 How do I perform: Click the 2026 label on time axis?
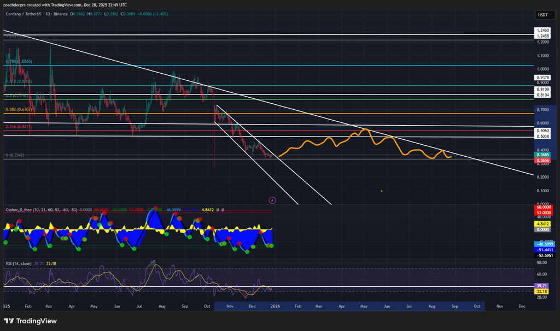275,307
